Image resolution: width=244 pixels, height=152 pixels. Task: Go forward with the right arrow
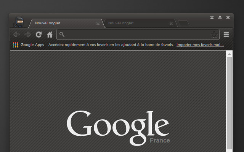pos(28,35)
